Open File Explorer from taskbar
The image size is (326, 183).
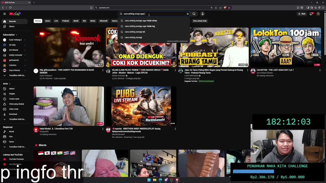click(x=155, y=180)
